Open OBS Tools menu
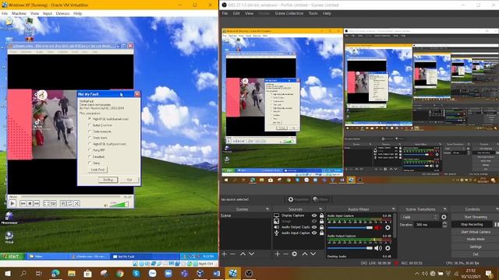 click(x=313, y=13)
